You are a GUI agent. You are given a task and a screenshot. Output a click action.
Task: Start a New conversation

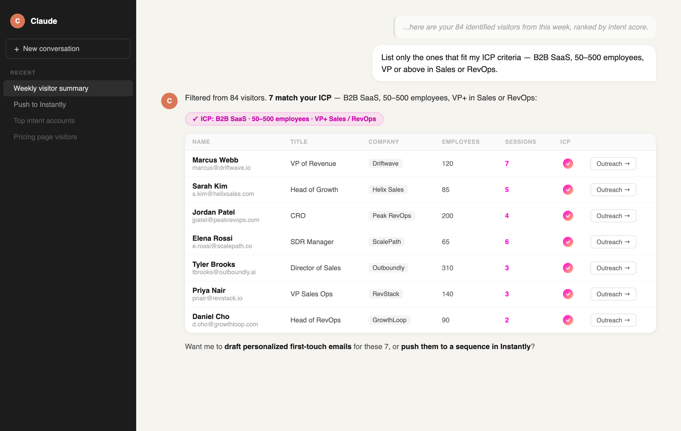pyautogui.click(x=68, y=49)
